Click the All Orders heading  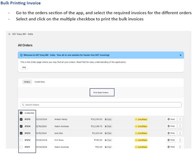25,45
